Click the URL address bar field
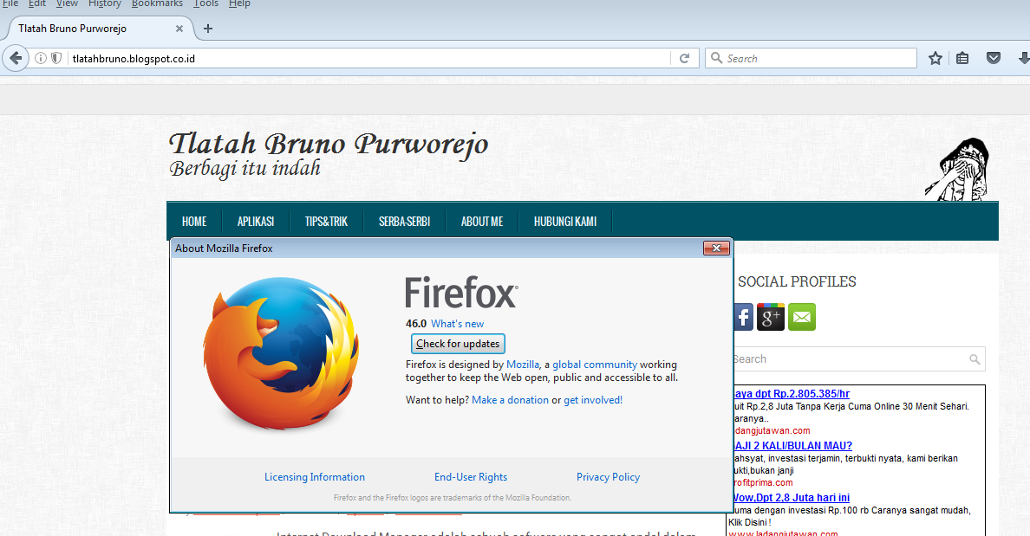The height and width of the screenshot is (536, 1030). coord(368,58)
